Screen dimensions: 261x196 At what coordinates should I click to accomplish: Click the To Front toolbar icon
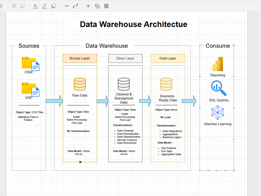point(14,6)
